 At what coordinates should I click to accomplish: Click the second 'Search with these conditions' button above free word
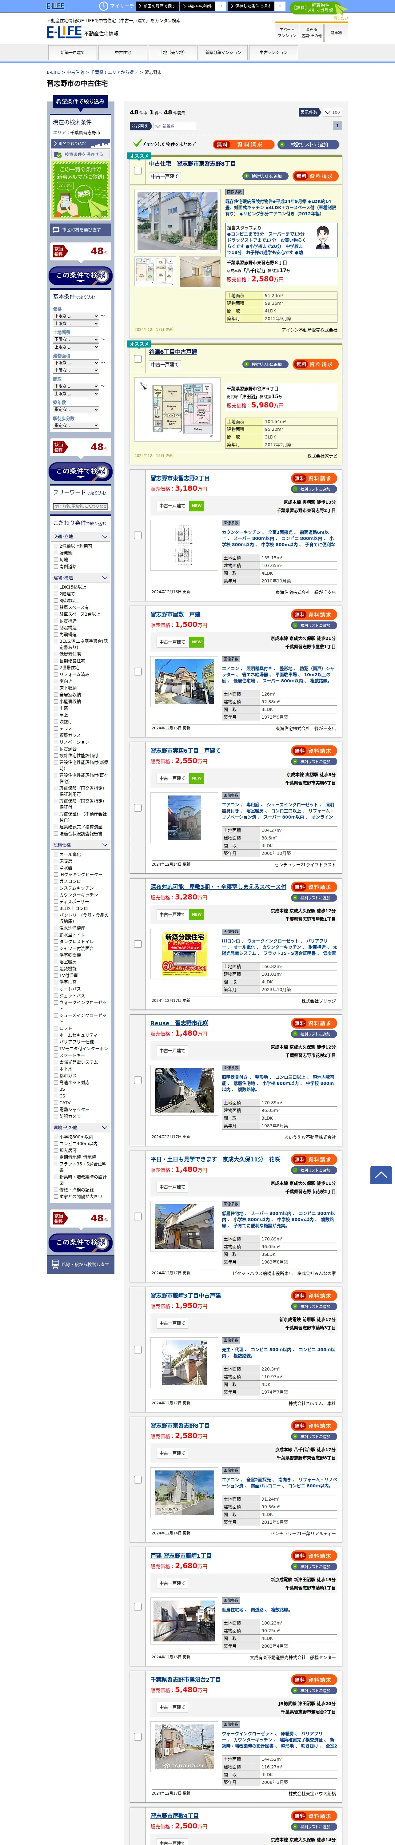pos(80,471)
